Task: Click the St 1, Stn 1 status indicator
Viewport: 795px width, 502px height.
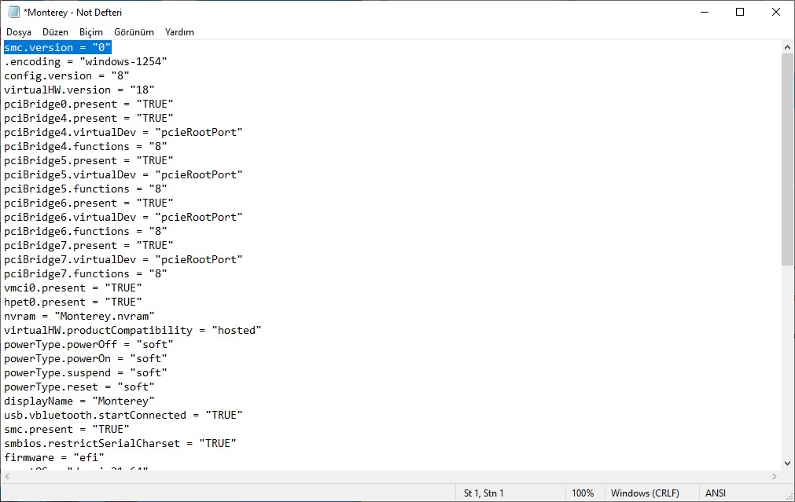Action: pyautogui.click(x=483, y=493)
